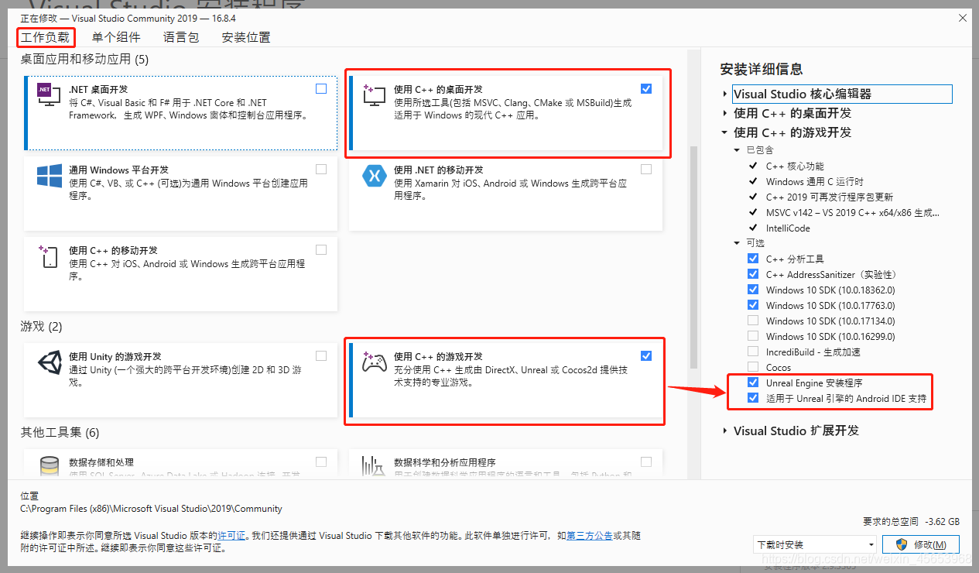Switch to the 单个组件 tab
Screen dimensions: 979x573
pyautogui.click(x=116, y=37)
